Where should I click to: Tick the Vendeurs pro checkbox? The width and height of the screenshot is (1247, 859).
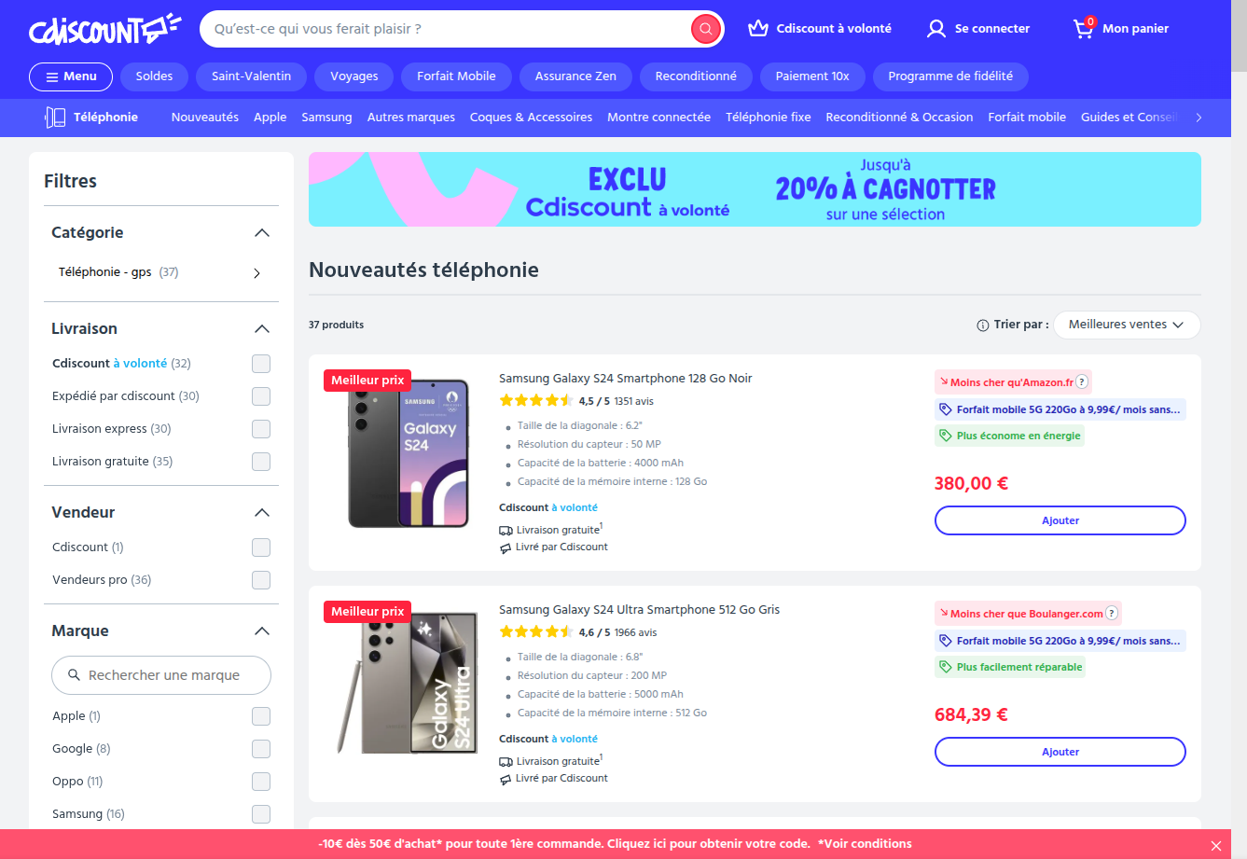(261, 580)
